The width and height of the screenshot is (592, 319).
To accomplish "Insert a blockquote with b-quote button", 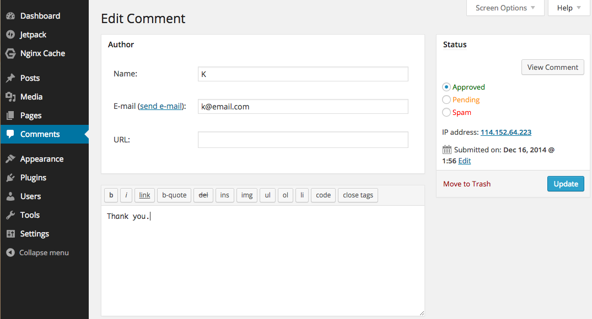I will [174, 195].
